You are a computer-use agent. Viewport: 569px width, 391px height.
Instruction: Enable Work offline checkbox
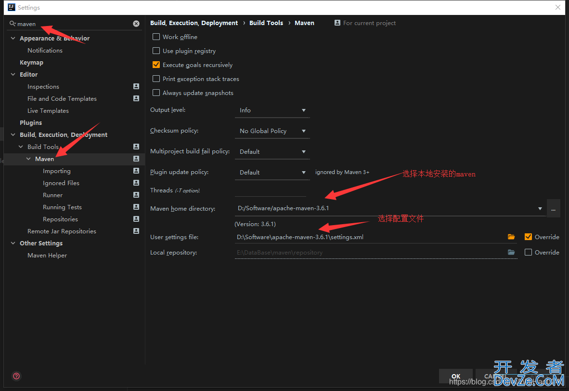(156, 37)
